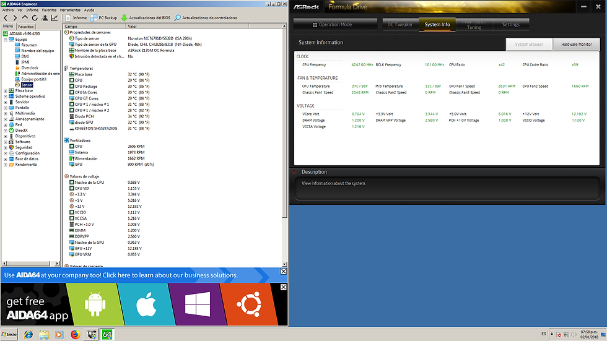Screen dimensions: 607x341
Task: Open Informe report from toolbar
Action: pyautogui.click(x=76, y=18)
